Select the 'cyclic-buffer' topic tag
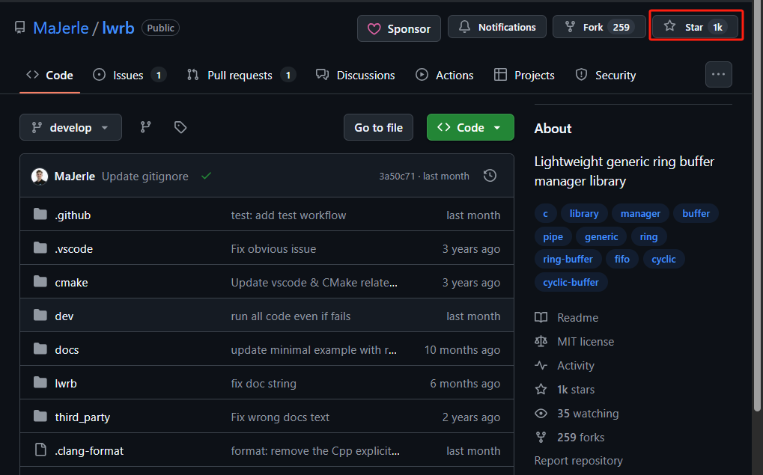The image size is (763, 475). [571, 283]
